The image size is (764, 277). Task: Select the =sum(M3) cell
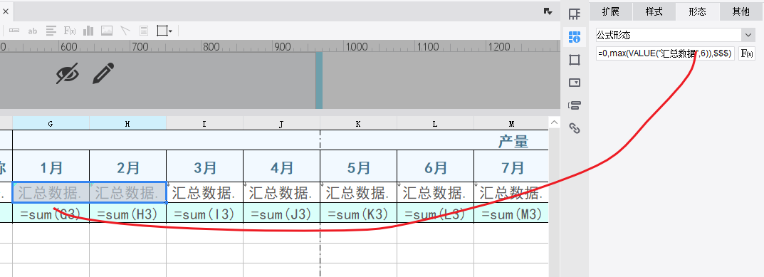(x=511, y=213)
